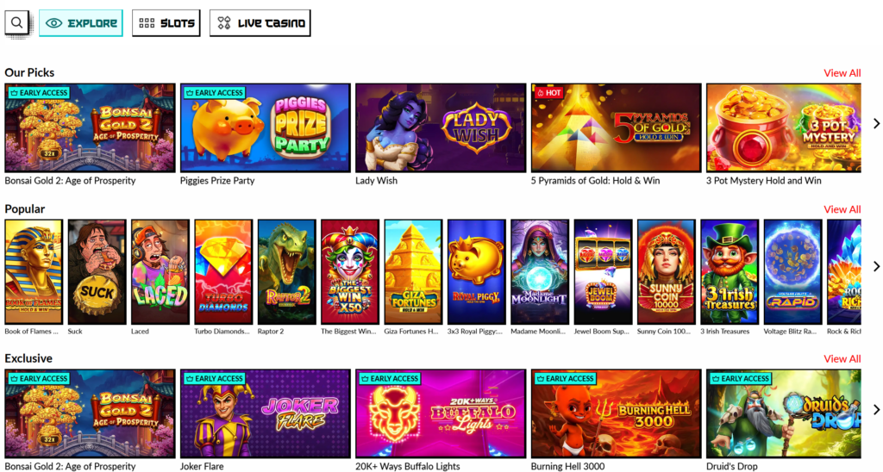This screenshot has height=472, width=883.
Task: Open the Live Casino tab
Action: click(260, 23)
